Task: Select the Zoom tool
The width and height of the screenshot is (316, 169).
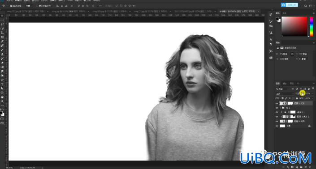Action: point(2,101)
